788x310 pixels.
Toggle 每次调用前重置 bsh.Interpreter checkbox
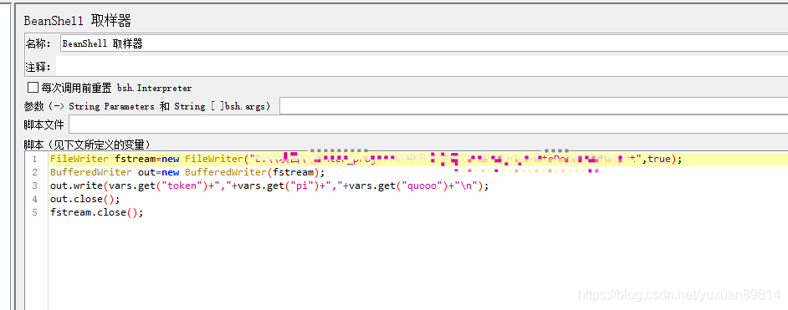(x=33, y=88)
